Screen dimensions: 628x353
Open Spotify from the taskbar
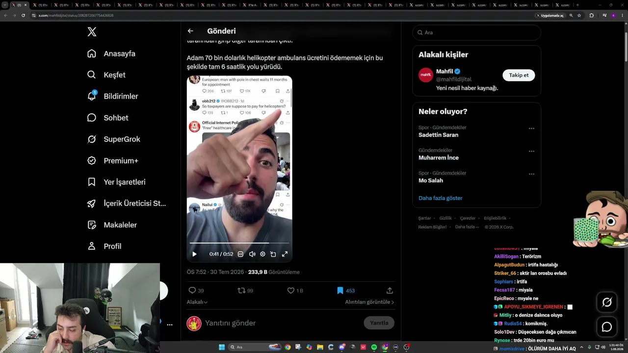[x=374, y=347]
